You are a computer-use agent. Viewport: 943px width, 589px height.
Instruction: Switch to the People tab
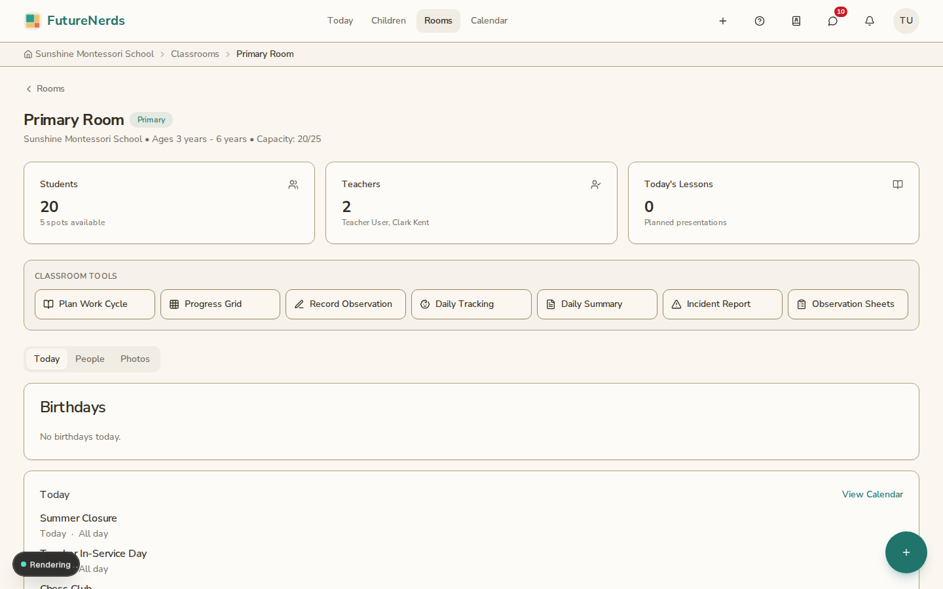tap(90, 359)
